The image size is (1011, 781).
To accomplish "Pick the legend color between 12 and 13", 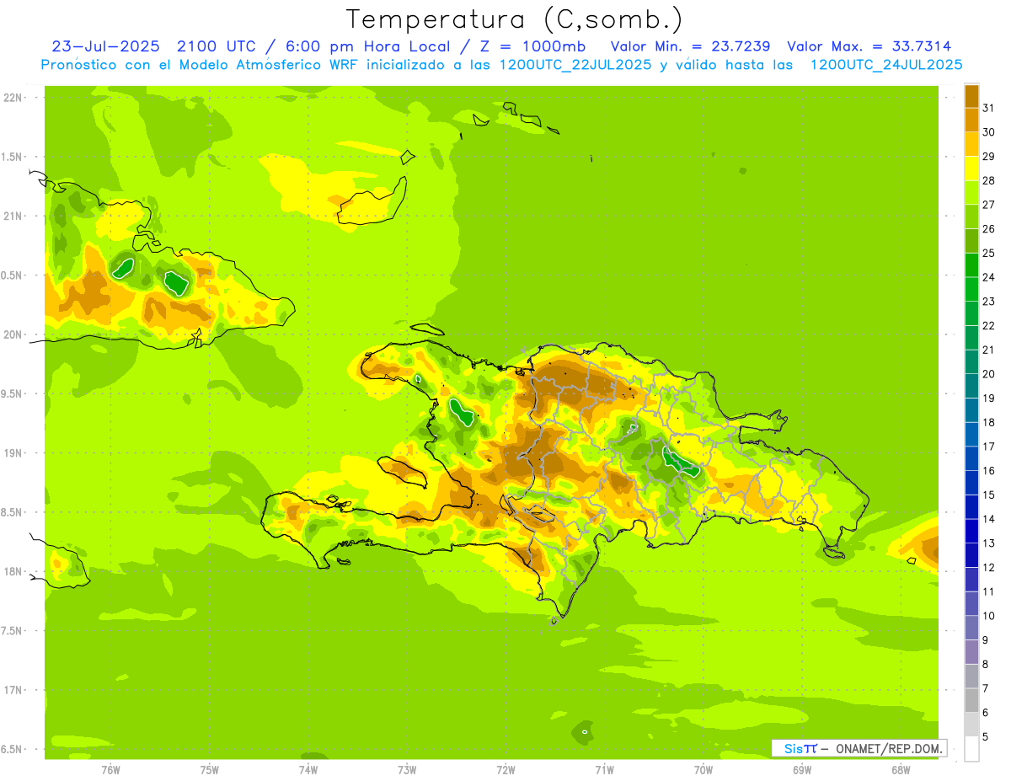I will [971, 554].
